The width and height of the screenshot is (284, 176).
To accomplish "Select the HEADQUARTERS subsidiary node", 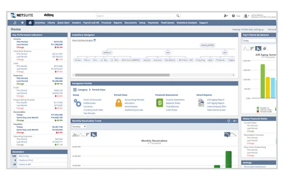I will [x=208, y=45].
